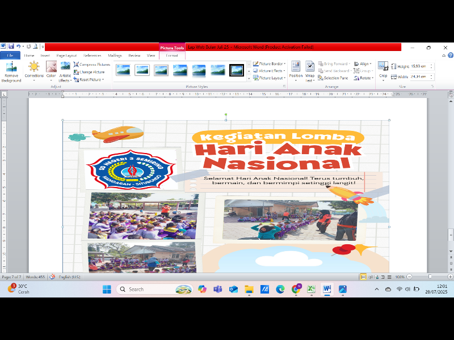This screenshot has width=454, height=340.
Task: Open the Rotate dropdown
Action: [x=364, y=78]
